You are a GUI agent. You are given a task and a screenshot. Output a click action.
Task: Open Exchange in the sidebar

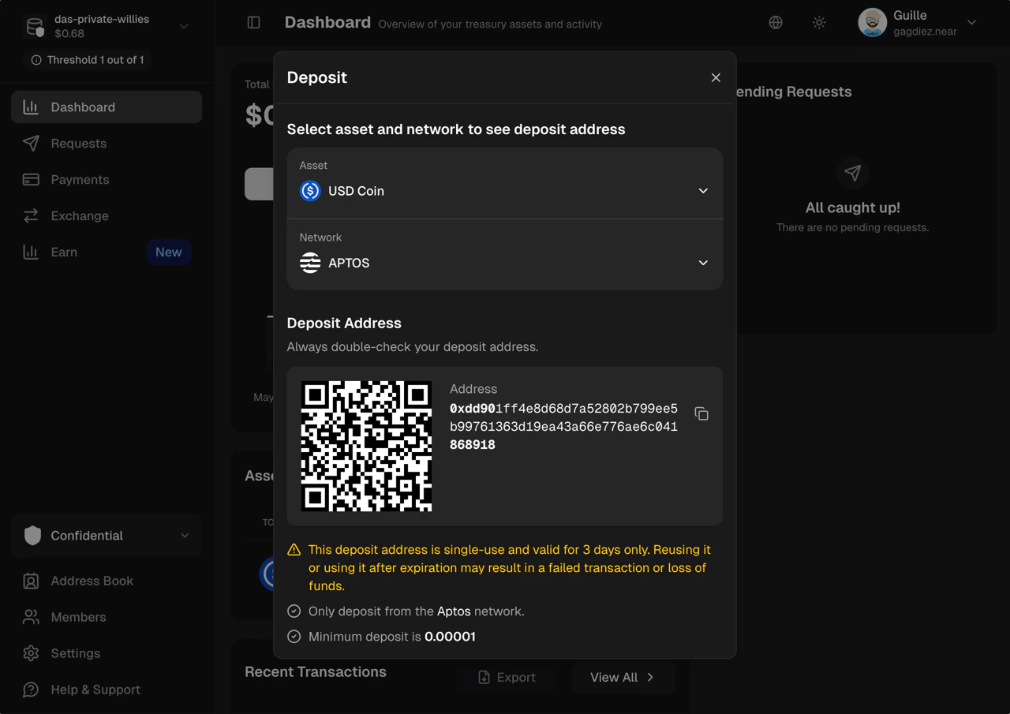tap(107, 216)
